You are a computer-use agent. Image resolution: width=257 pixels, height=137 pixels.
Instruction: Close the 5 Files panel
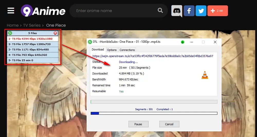(55, 33)
